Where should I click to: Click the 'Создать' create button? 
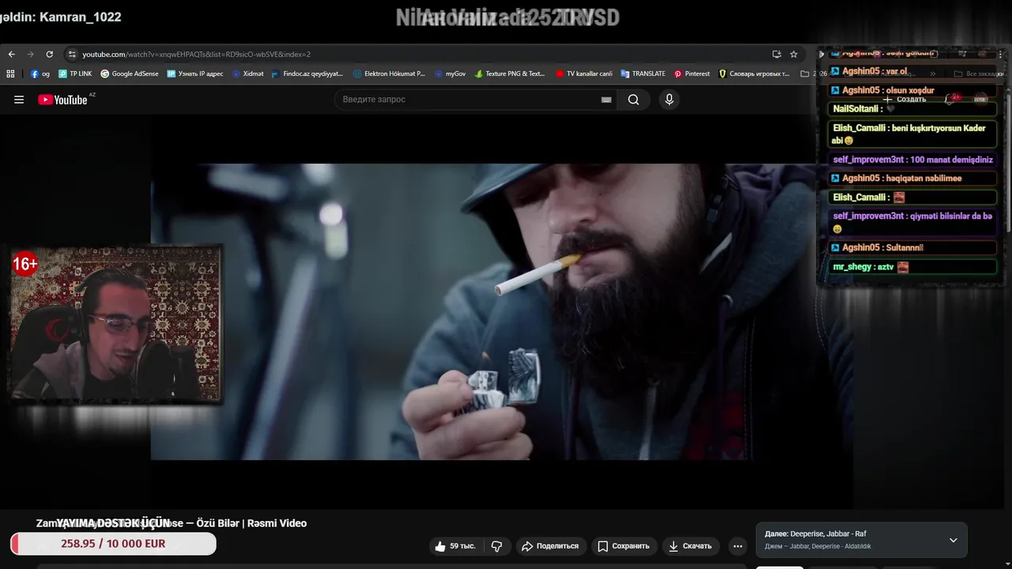tap(905, 100)
